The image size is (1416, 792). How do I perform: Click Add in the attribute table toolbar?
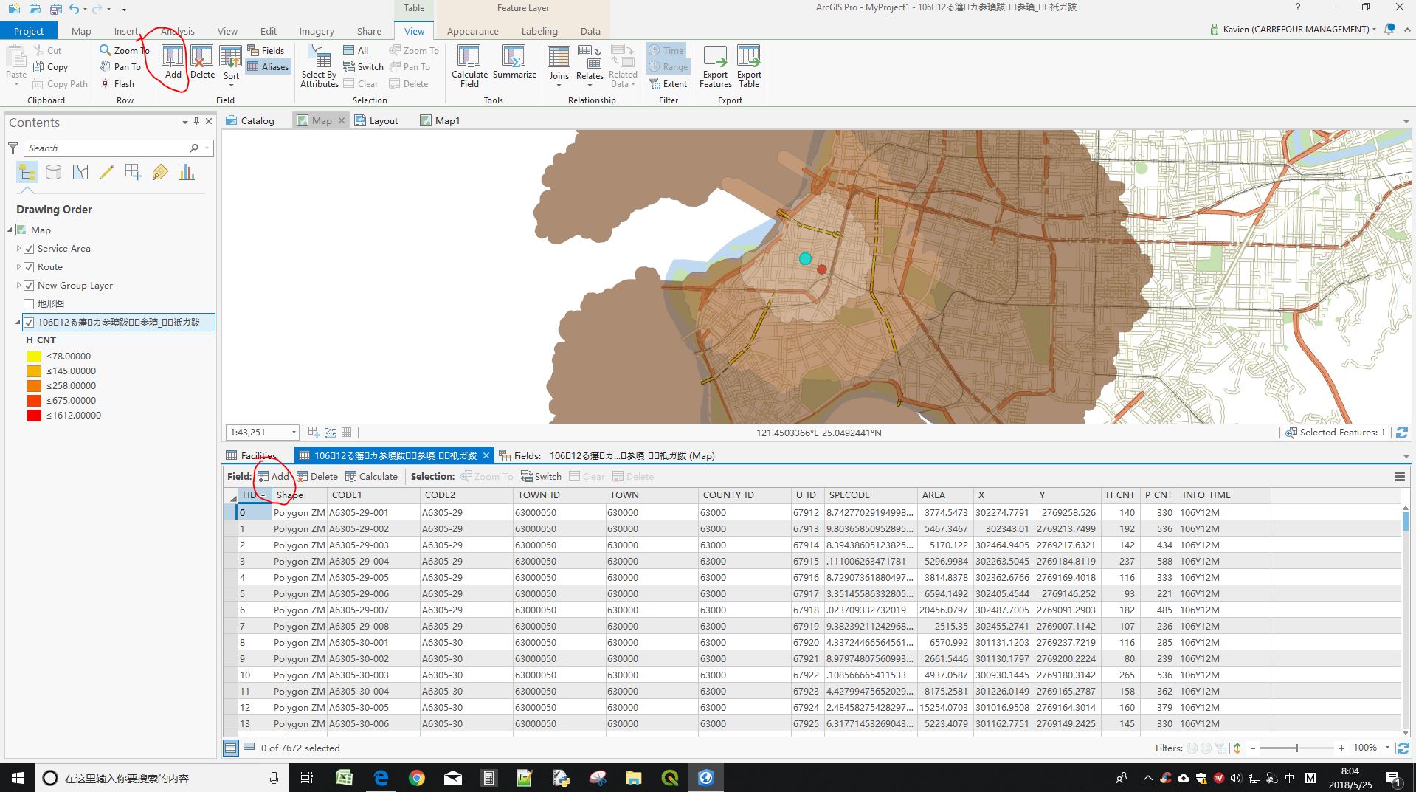coord(274,476)
